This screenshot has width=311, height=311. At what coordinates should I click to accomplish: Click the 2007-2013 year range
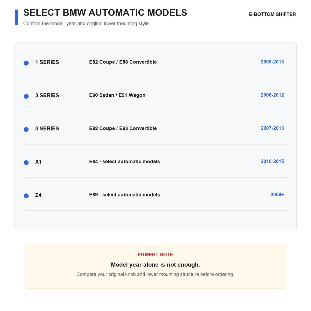click(x=272, y=128)
